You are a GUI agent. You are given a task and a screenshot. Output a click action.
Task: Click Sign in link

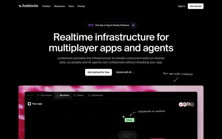[182, 6]
